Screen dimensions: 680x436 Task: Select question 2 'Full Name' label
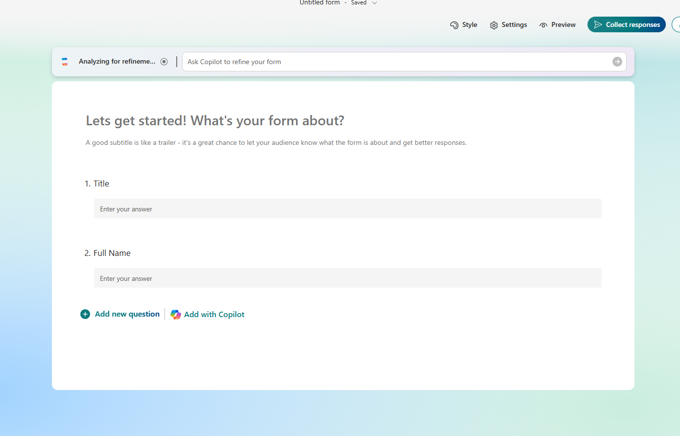112,253
